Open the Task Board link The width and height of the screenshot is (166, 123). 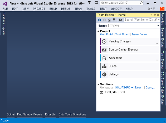pyautogui.click(x=122, y=35)
